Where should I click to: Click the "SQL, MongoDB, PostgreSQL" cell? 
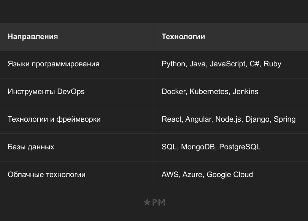(231, 147)
